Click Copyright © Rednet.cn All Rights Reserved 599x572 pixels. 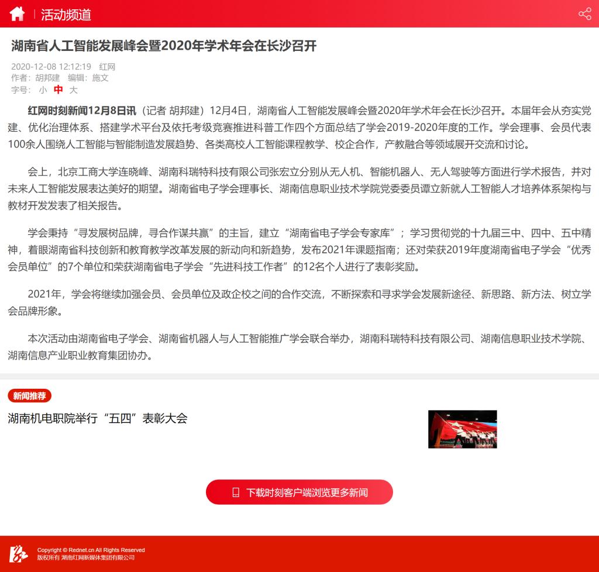(x=91, y=550)
